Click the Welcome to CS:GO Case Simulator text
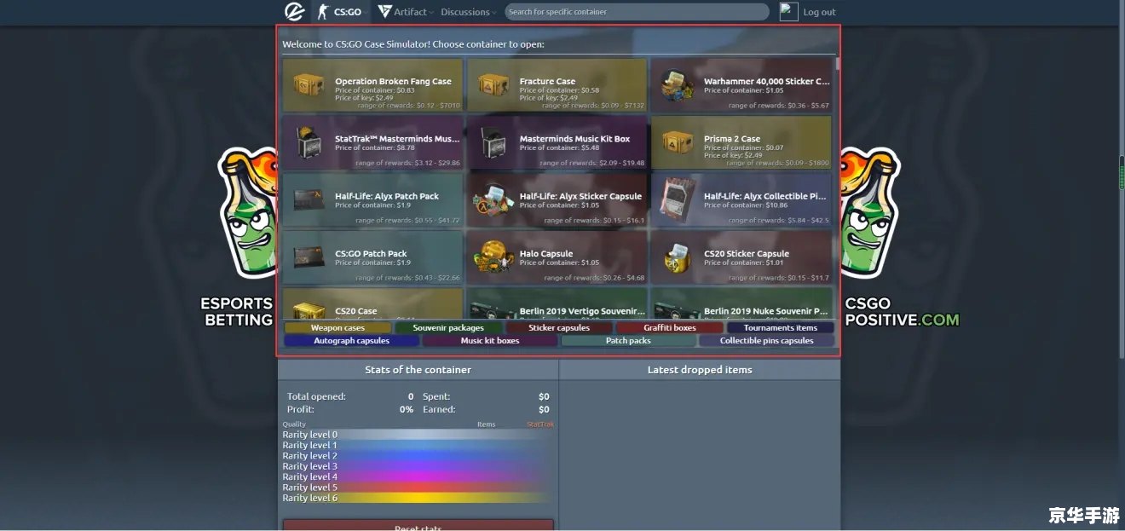 point(413,44)
